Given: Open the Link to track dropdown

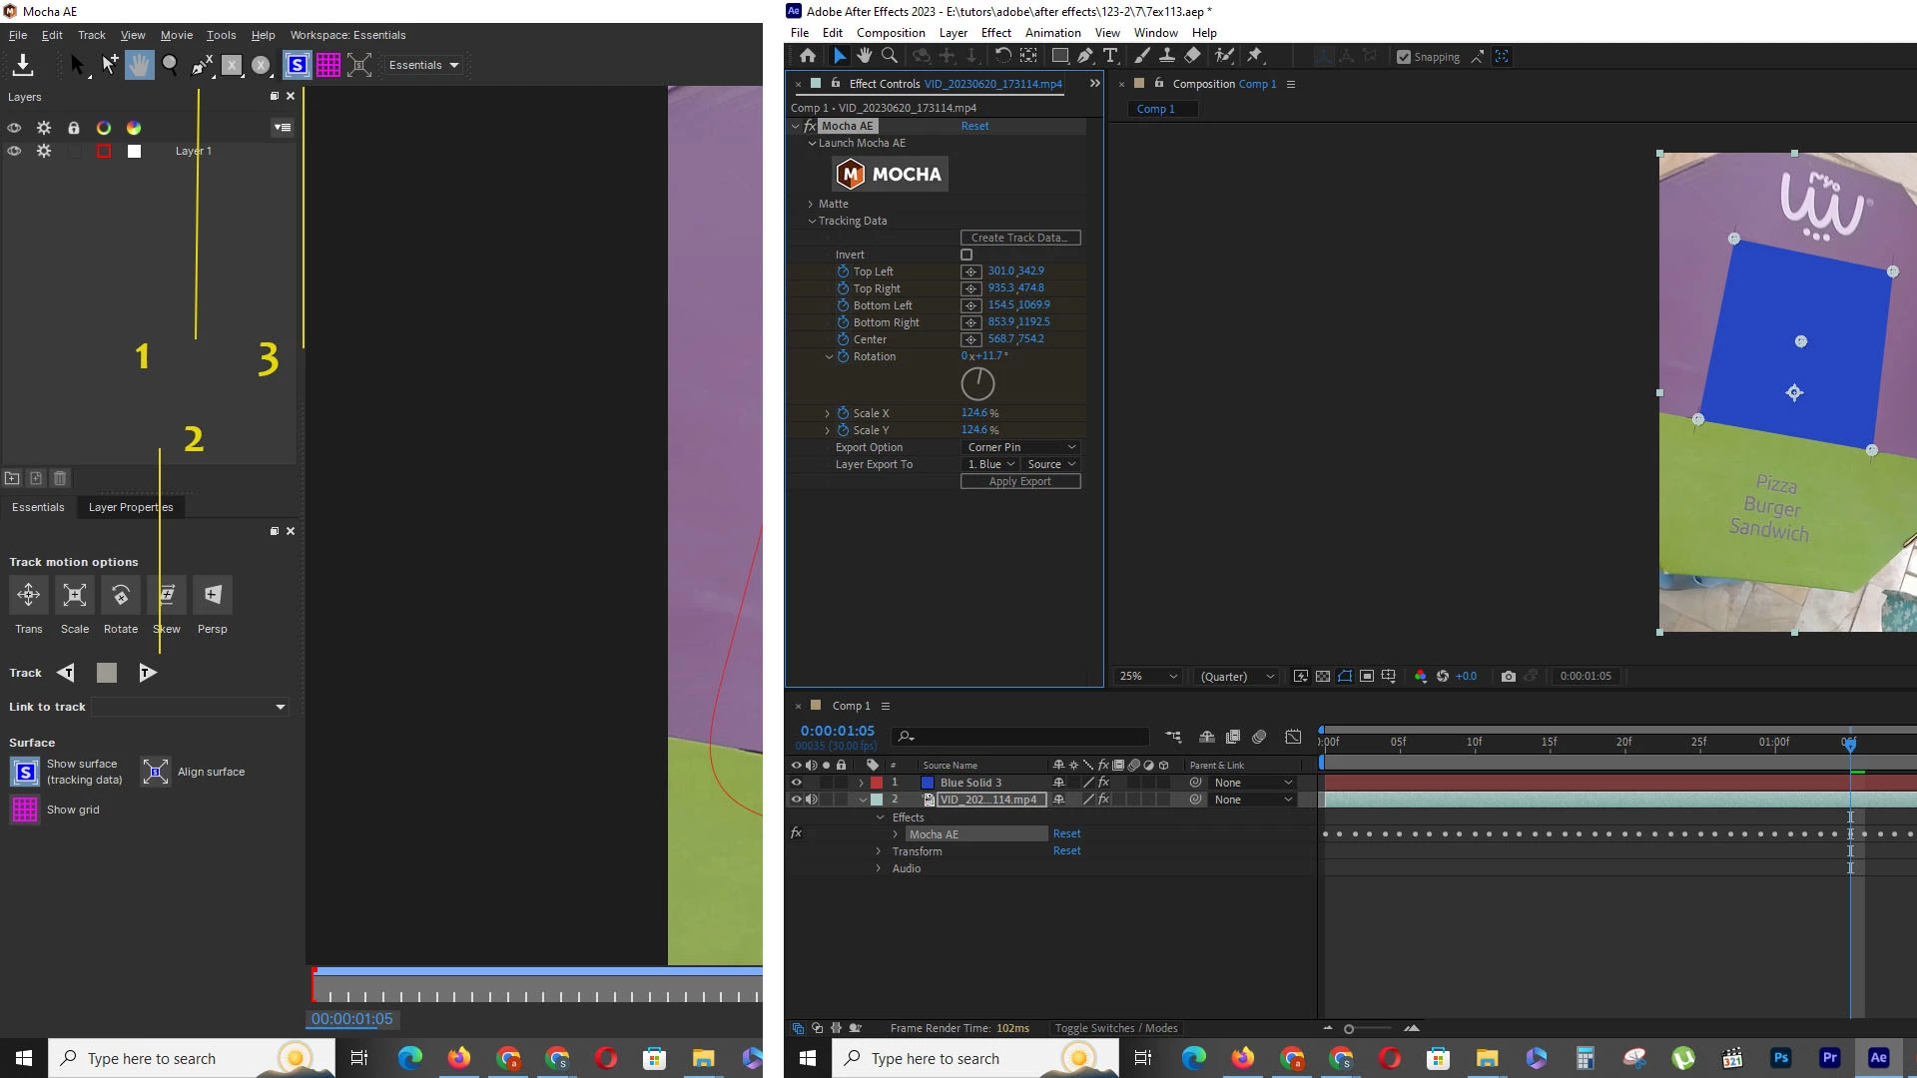Looking at the screenshot, I should [x=190, y=707].
